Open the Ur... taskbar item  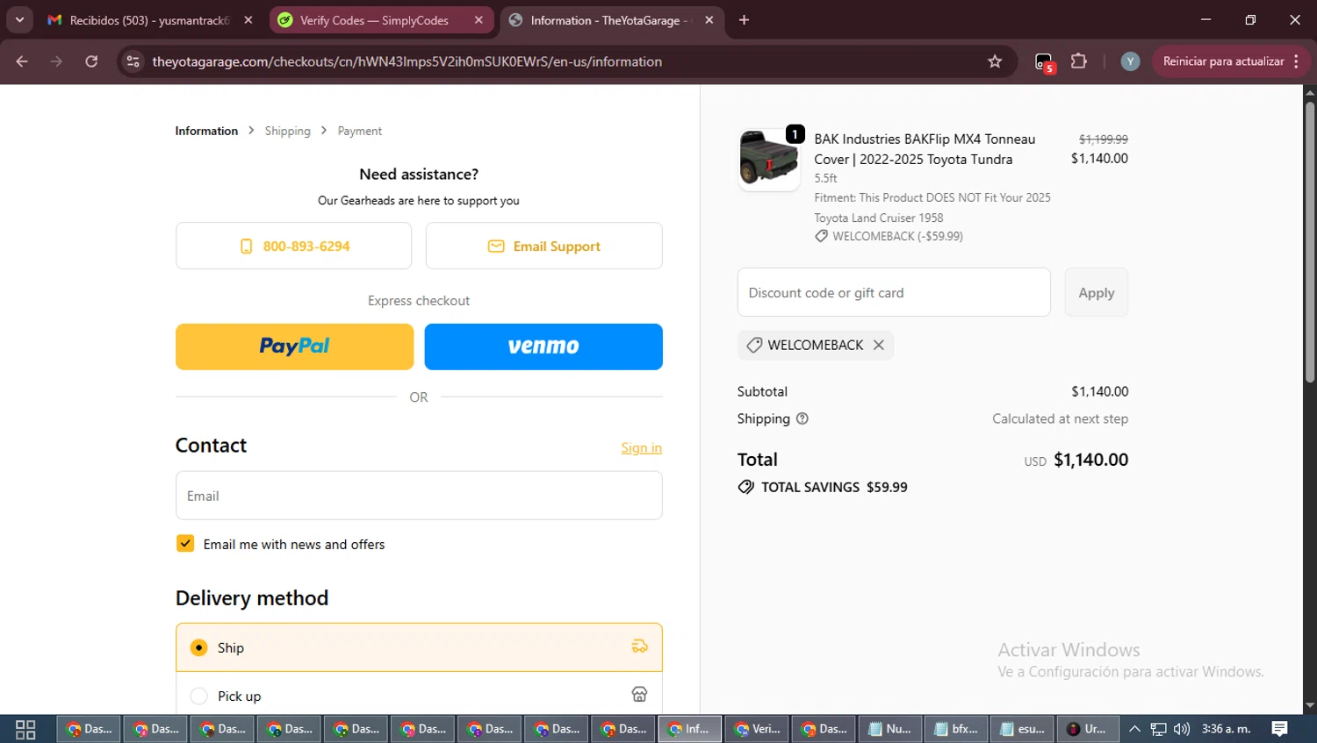(1088, 729)
